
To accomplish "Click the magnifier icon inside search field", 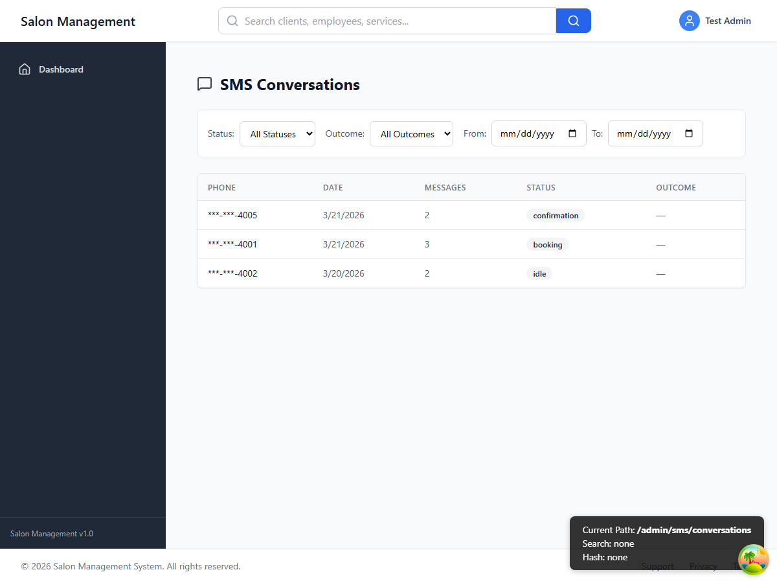I will (x=232, y=21).
